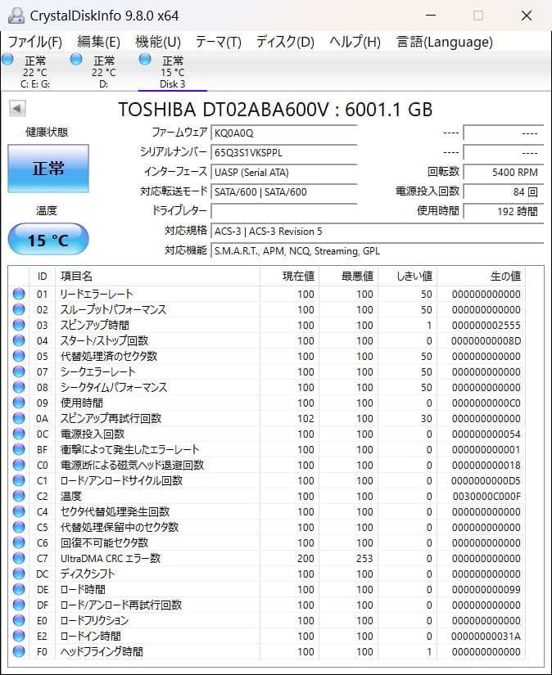Viewport: 552px width, 675px height.
Task: Open the ディスク(D) menu
Action: [x=285, y=42]
